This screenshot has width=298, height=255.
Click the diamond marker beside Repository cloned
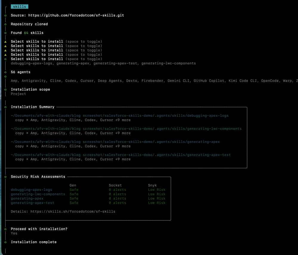coord(5,24)
